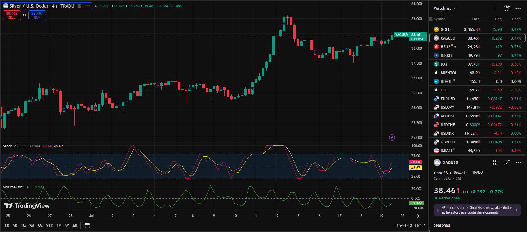This screenshot has width=527, height=232.
Task: Open the Gold rises on weaker dollar news item
Action: coord(477,210)
